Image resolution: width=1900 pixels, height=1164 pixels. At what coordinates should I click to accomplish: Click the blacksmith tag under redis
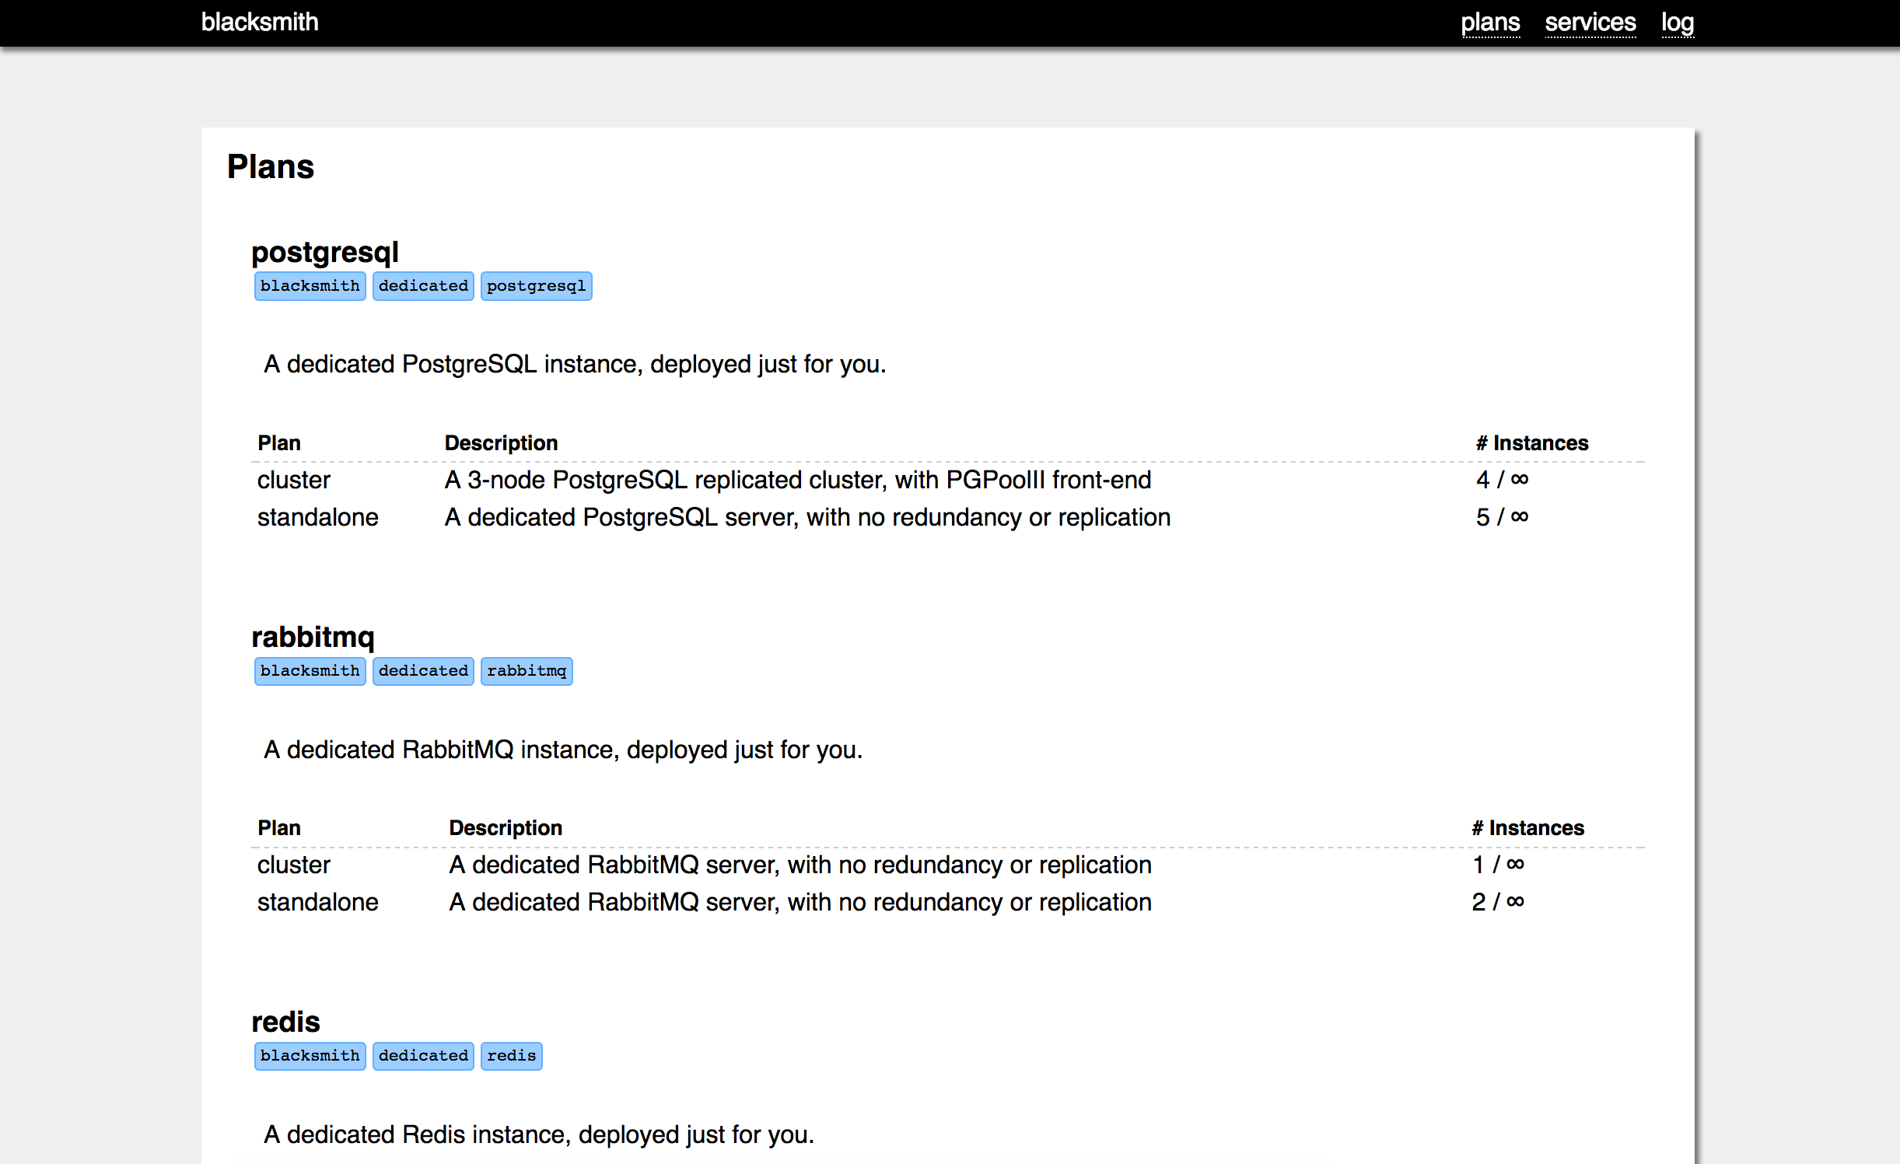click(x=310, y=1056)
